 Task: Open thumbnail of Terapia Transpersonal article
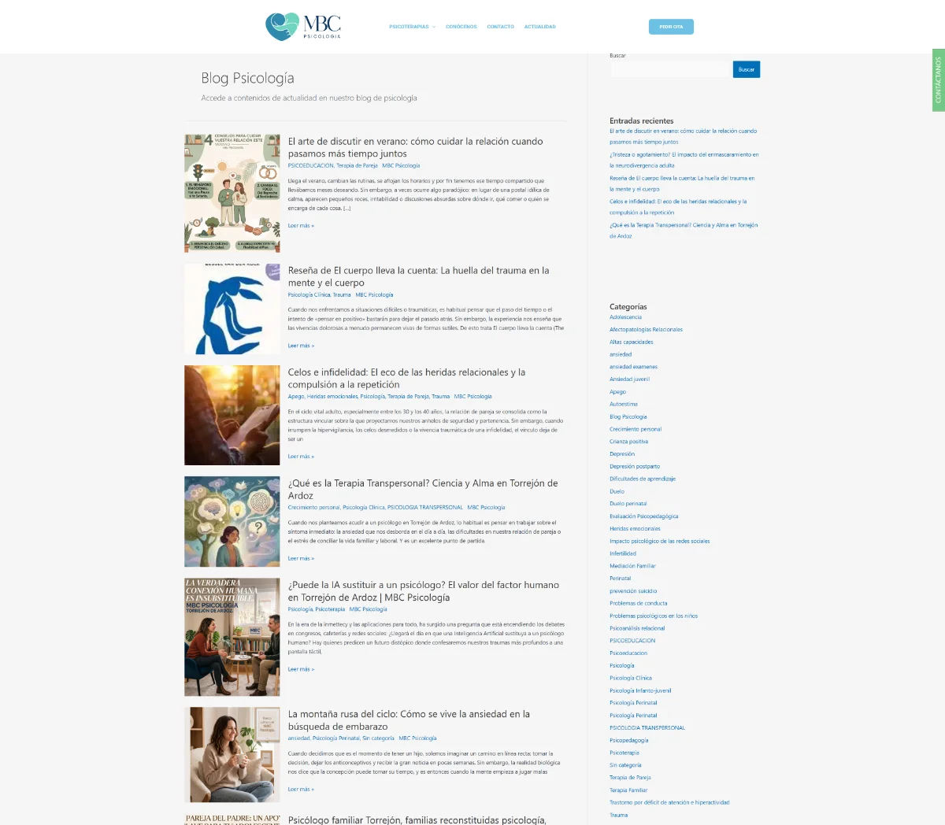232,521
